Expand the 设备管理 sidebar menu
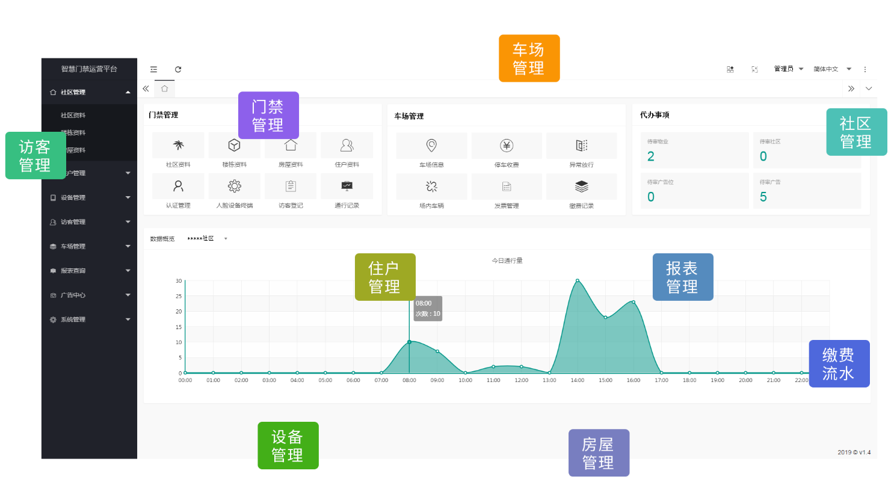Viewport: 894px width, 497px height. click(90, 197)
